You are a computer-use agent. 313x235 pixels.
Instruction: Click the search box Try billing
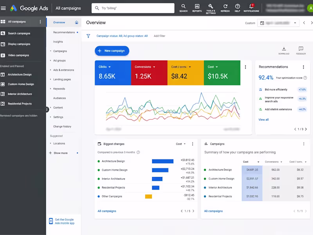pyautogui.click(x=133, y=8)
